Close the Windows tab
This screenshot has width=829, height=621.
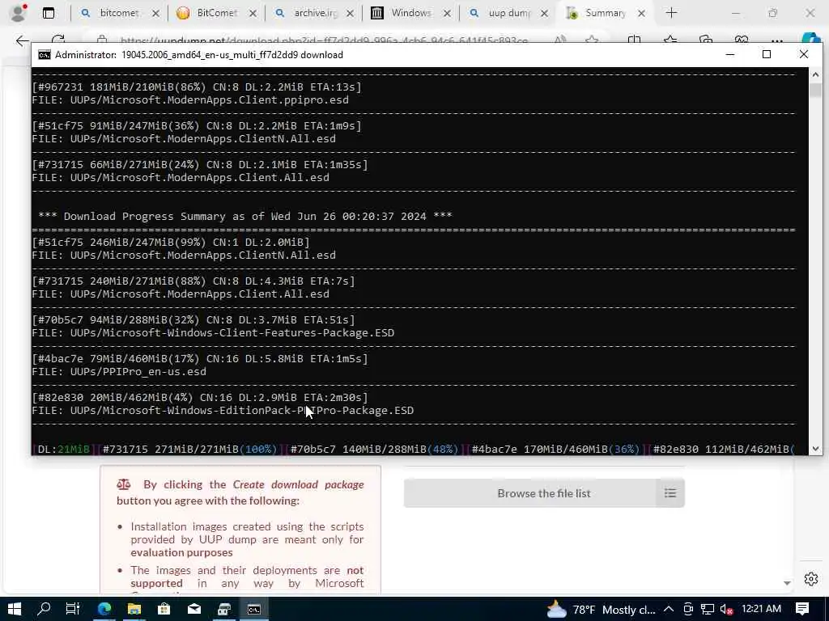point(447,13)
